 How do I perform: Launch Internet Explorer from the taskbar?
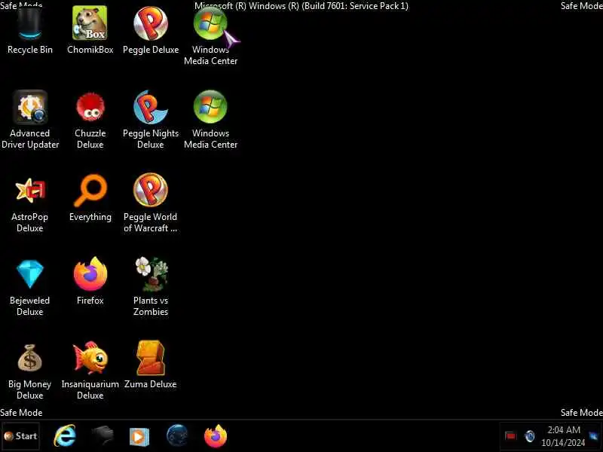[65, 436]
